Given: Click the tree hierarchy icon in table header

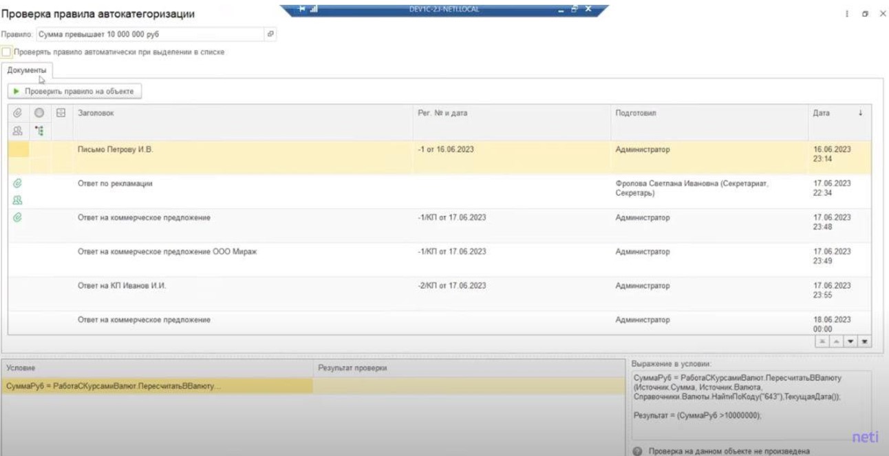Looking at the screenshot, I should [x=39, y=130].
